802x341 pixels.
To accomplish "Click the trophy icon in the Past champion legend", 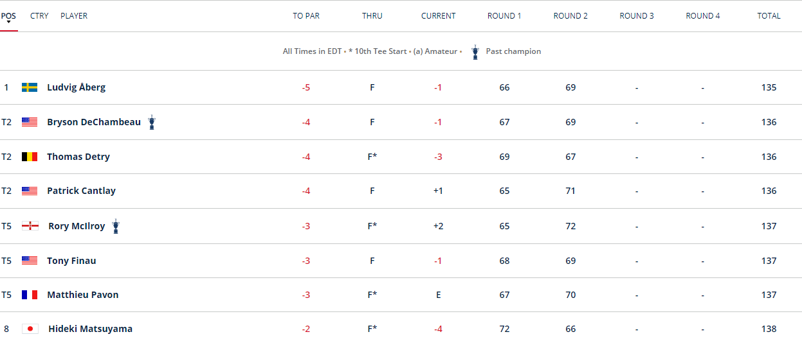I will point(475,52).
